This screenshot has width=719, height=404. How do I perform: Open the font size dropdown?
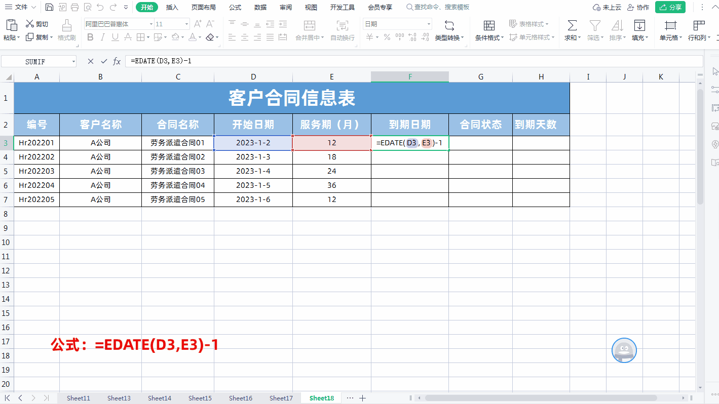[187, 24]
